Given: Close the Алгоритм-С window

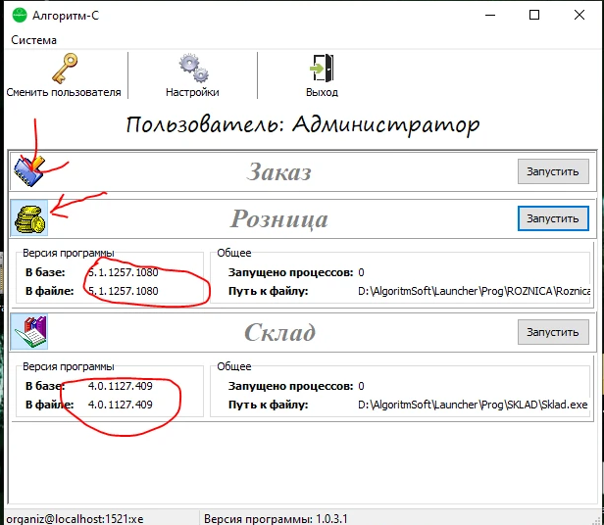Looking at the screenshot, I should 579,15.
